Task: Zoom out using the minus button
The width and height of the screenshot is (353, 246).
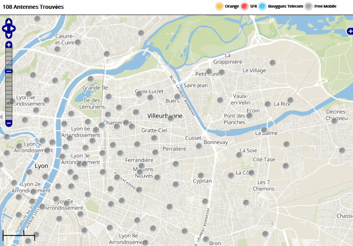Action: point(8,123)
